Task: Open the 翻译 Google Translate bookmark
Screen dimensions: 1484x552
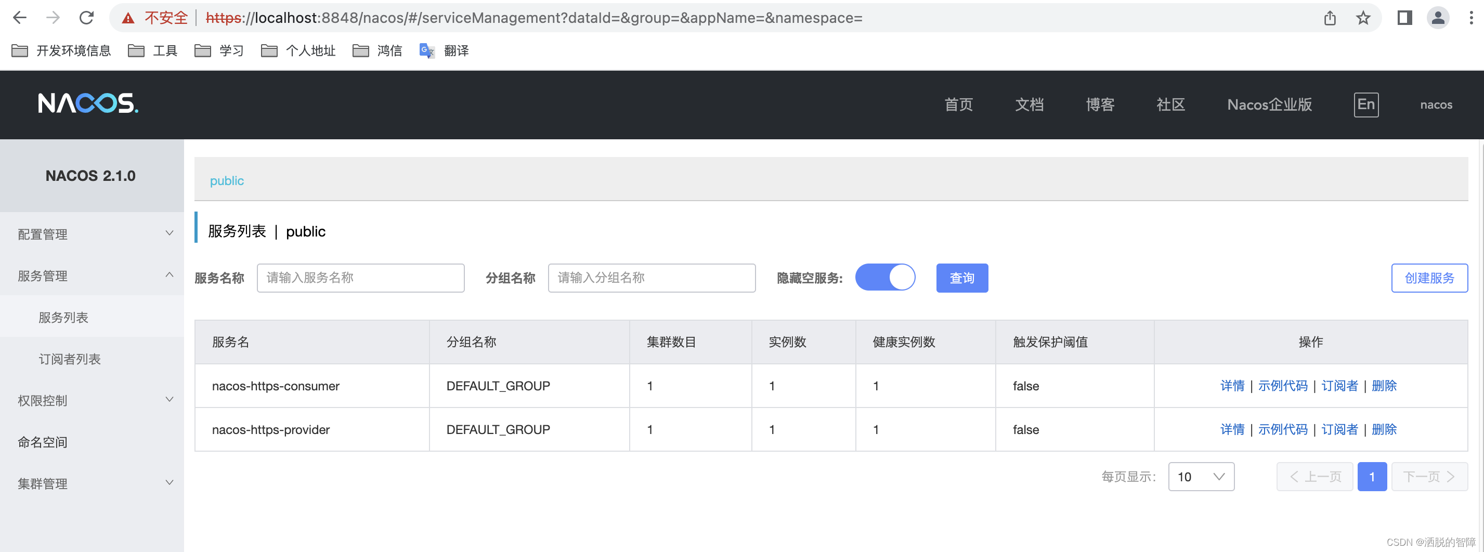Action: [444, 50]
